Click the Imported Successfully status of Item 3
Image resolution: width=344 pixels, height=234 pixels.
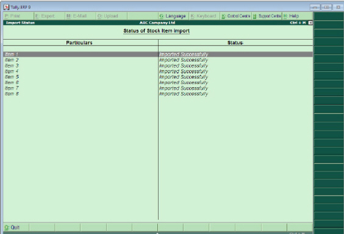click(x=184, y=66)
